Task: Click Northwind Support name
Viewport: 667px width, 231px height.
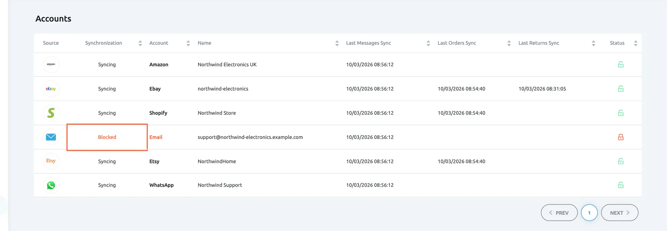Action: [x=220, y=185]
